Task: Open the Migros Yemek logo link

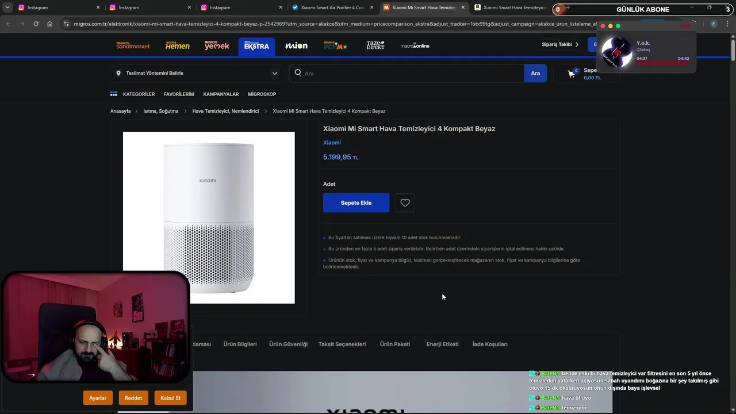Action: tap(217, 45)
